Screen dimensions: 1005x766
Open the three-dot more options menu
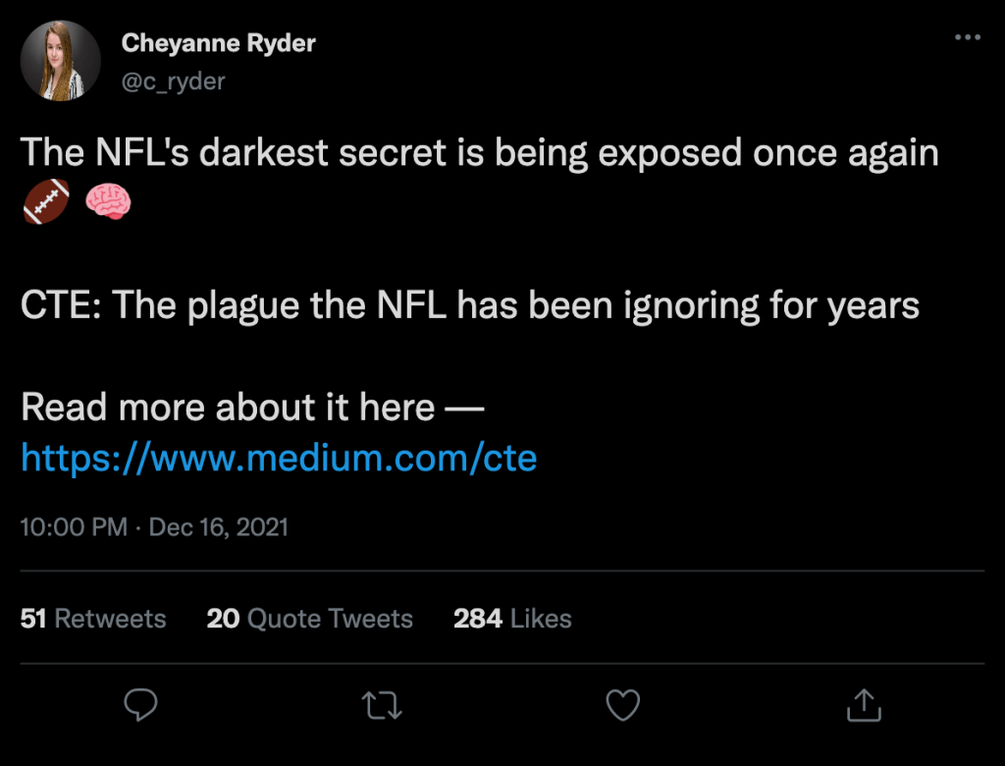(967, 37)
